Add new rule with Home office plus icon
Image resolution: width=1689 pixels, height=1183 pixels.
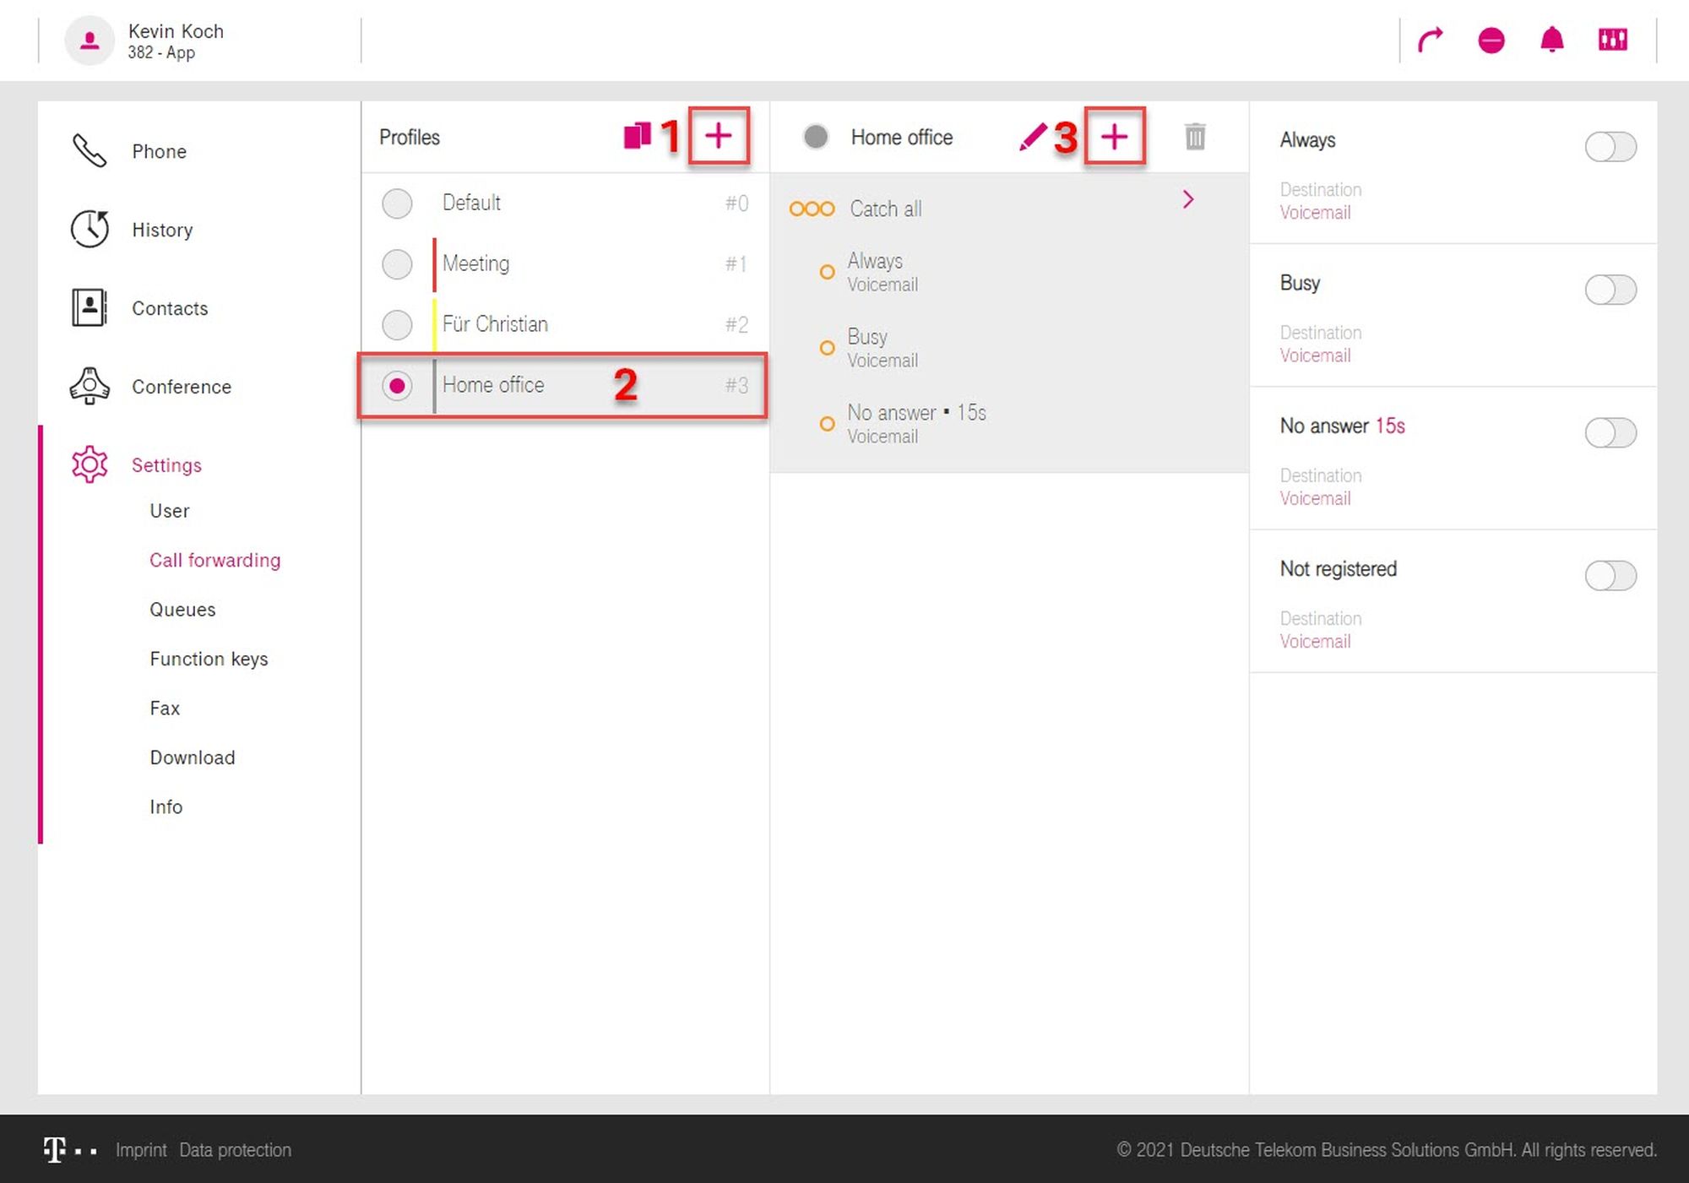[1114, 137]
